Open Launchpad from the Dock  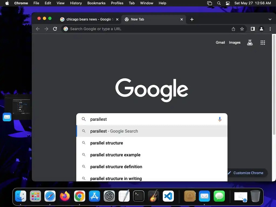(x=35, y=196)
